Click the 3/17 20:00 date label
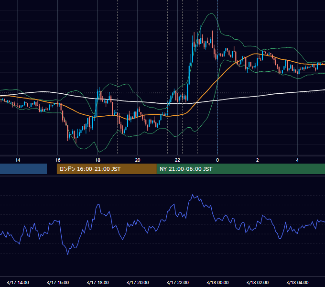 click(138, 282)
